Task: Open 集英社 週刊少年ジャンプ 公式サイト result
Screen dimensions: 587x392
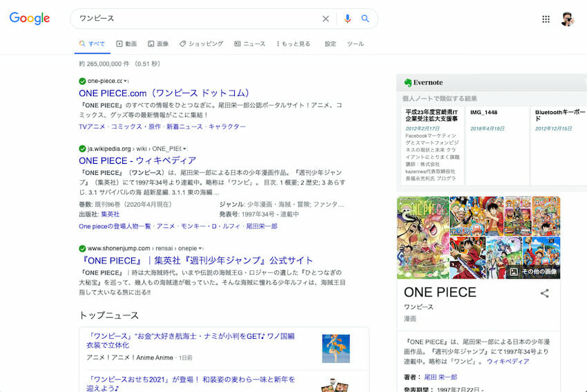Action: (x=196, y=261)
